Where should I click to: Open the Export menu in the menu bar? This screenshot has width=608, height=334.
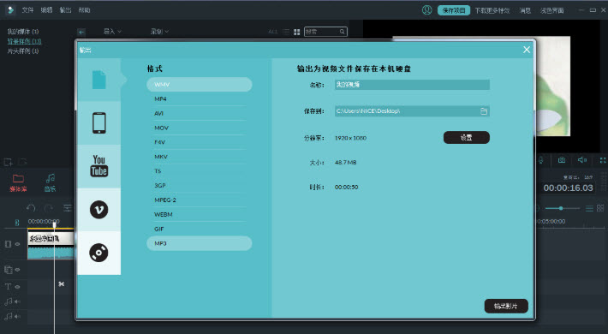point(65,10)
